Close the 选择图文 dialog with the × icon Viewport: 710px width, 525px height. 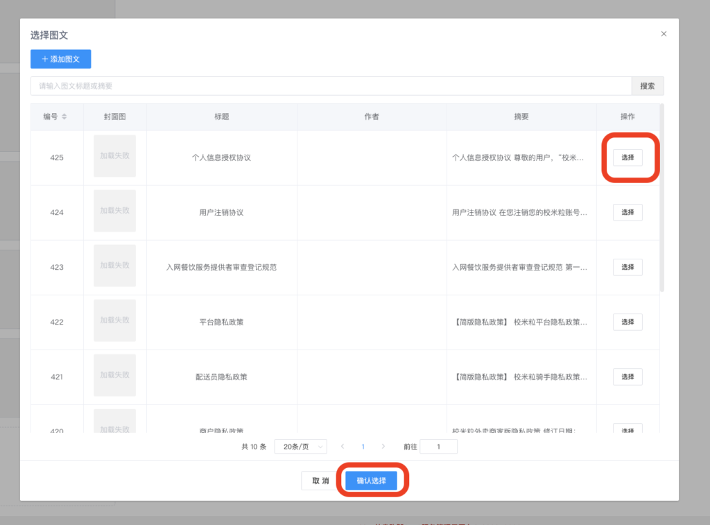pyautogui.click(x=664, y=33)
